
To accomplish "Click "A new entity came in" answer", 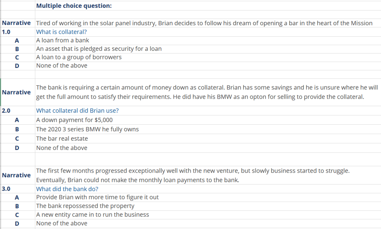I will pos(92,215).
